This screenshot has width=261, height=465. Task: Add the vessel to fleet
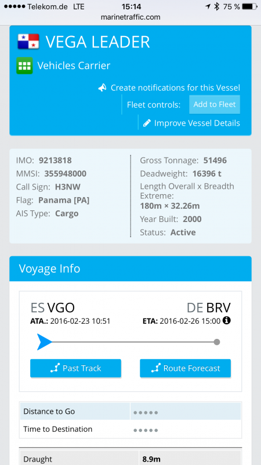click(x=215, y=105)
